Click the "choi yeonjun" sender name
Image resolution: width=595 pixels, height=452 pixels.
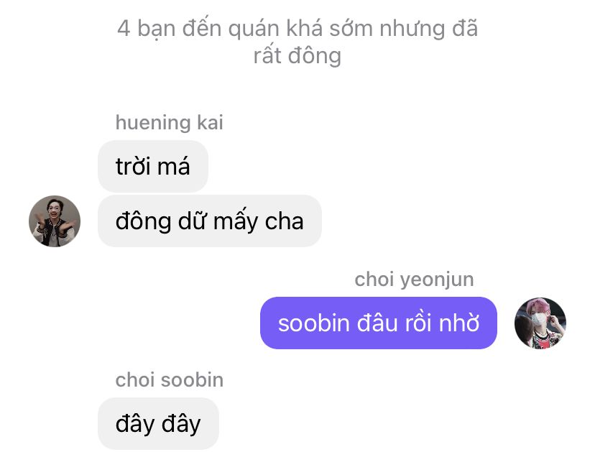tap(414, 280)
